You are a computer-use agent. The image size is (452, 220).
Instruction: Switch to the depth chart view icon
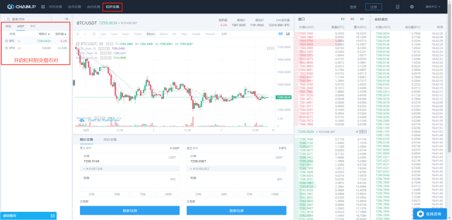click(x=288, y=34)
